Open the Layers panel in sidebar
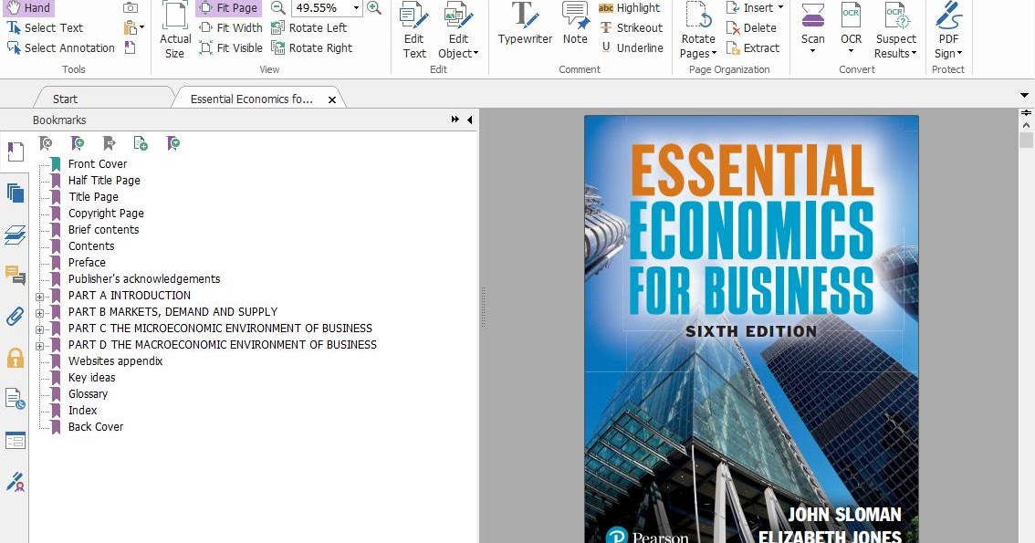 (16, 235)
